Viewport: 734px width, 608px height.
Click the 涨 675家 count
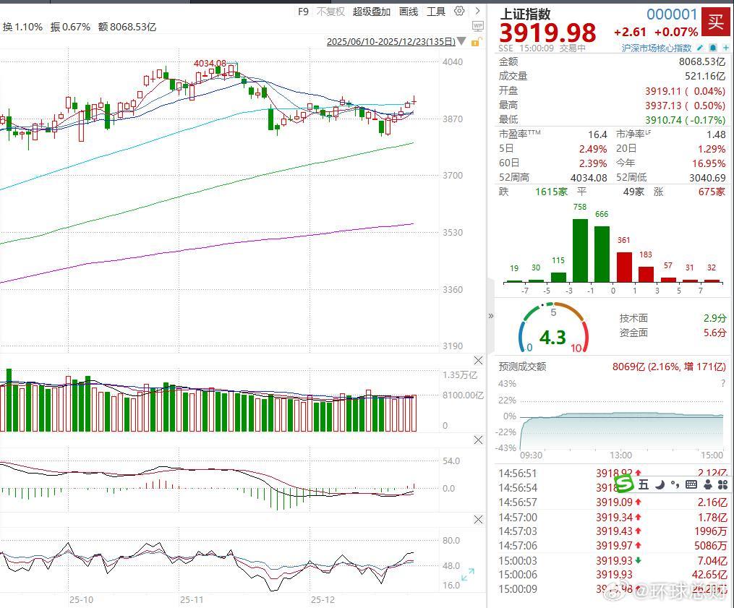pos(712,192)
